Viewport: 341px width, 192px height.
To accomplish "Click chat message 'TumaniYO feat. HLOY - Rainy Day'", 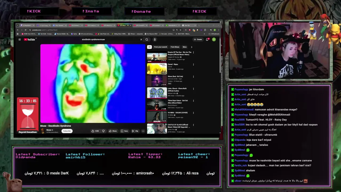I will point(266,120).
